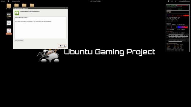Open the Attività overview in top bar
Image resolution: width=191 pixels, height=107 pixels.
[3, 1]
